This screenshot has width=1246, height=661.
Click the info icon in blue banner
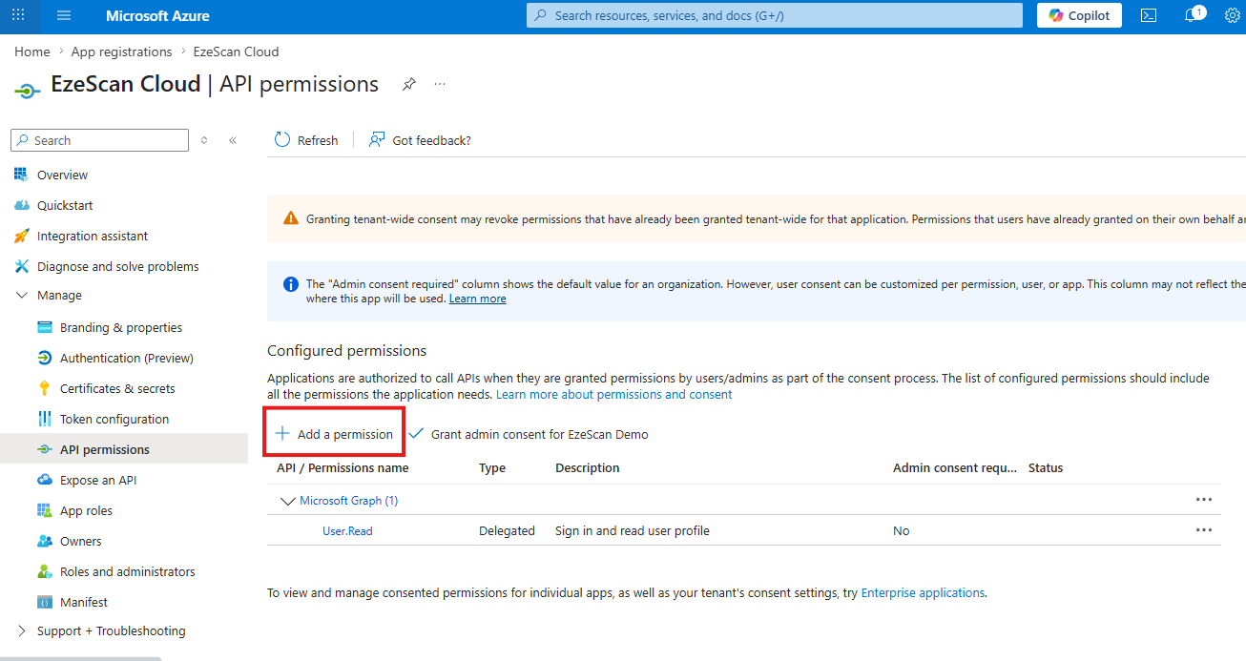tap(291, 284)
